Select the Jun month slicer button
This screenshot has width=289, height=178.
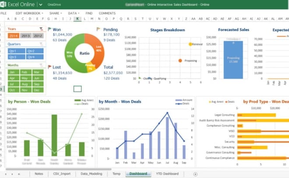[38, 78]
